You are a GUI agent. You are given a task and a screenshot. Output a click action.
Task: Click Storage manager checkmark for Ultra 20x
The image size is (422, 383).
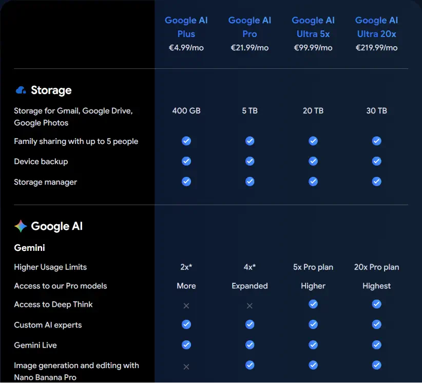point(376,181)
